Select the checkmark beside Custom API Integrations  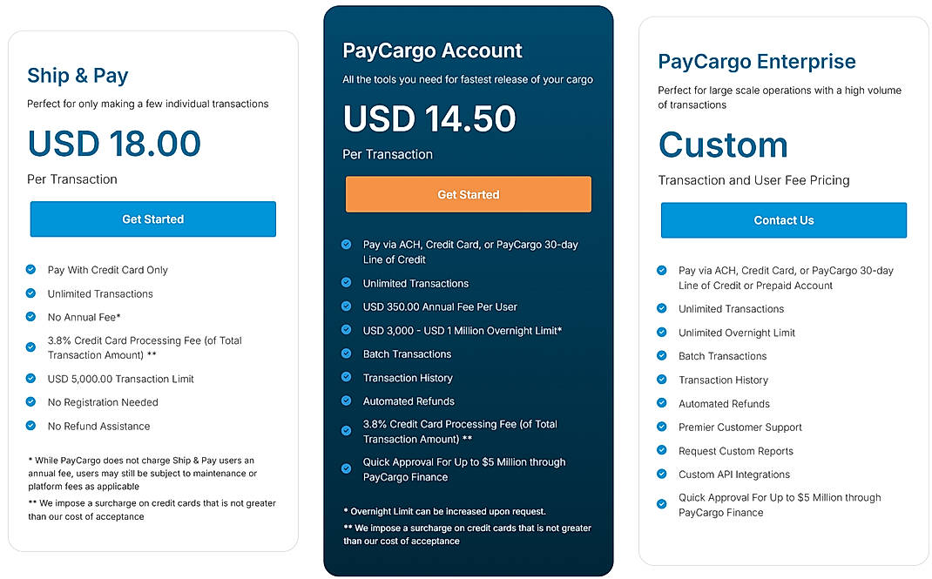[x=661, y=475]
